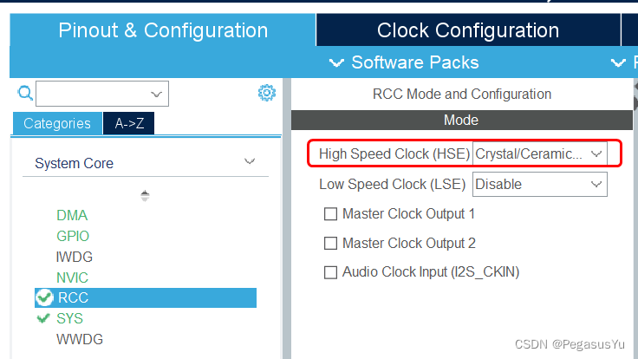638x359 pixels.
Task: Open NVIC configuration item
Action: 73,277
